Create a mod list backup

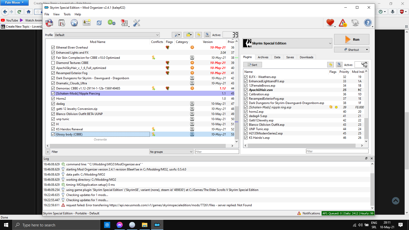pos(207,35)
